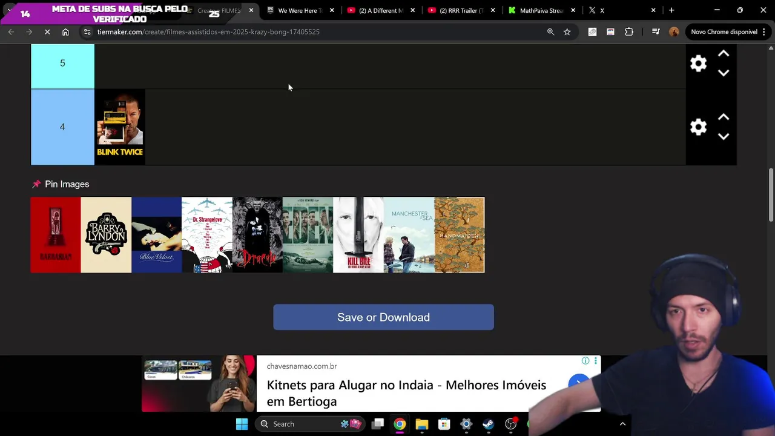Click the blue arrow button on the ad
The height and width of the screenshot is (436, 775).
tap(579, 383)
